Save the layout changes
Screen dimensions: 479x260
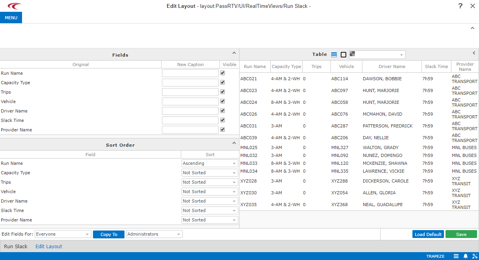pyautogui.click(x=461, y=234)
